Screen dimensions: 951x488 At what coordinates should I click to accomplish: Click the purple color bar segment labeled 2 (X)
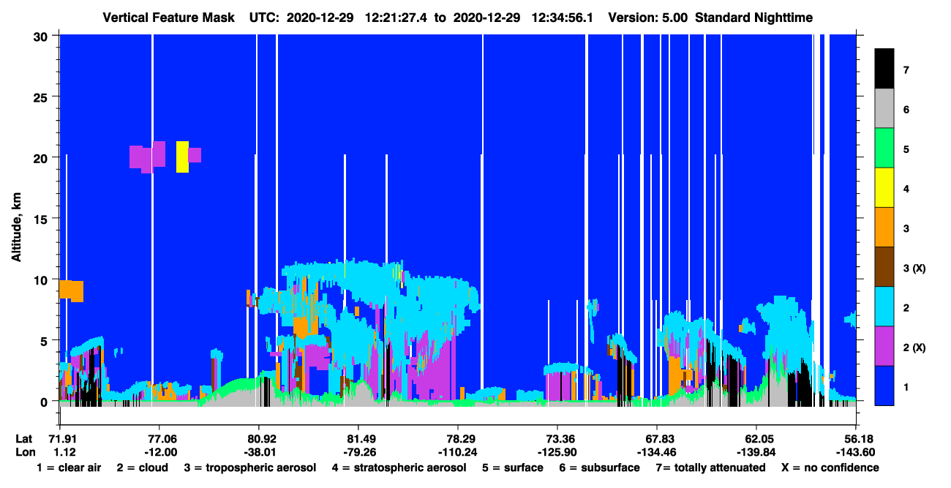(x=884, y=346)
